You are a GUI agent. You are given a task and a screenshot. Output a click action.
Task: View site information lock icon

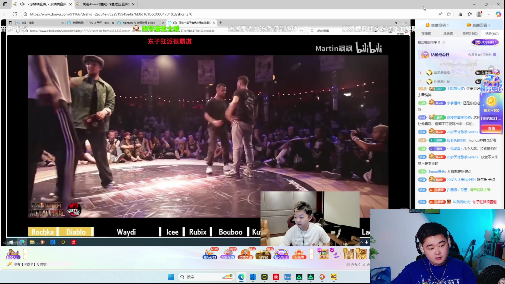25,14
